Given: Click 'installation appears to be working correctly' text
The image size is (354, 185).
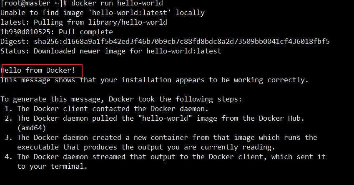Looking at the screenshot, I should (x=215, y=80).
